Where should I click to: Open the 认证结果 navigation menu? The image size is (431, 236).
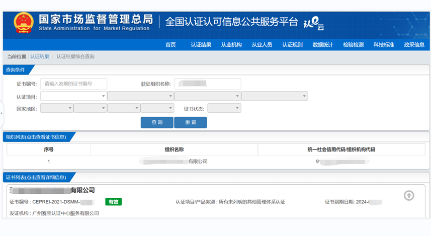pyautogui.click(x=201, y=45)
